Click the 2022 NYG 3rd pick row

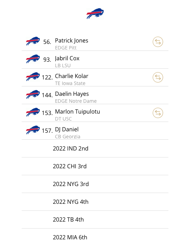[x=95, y=184]
